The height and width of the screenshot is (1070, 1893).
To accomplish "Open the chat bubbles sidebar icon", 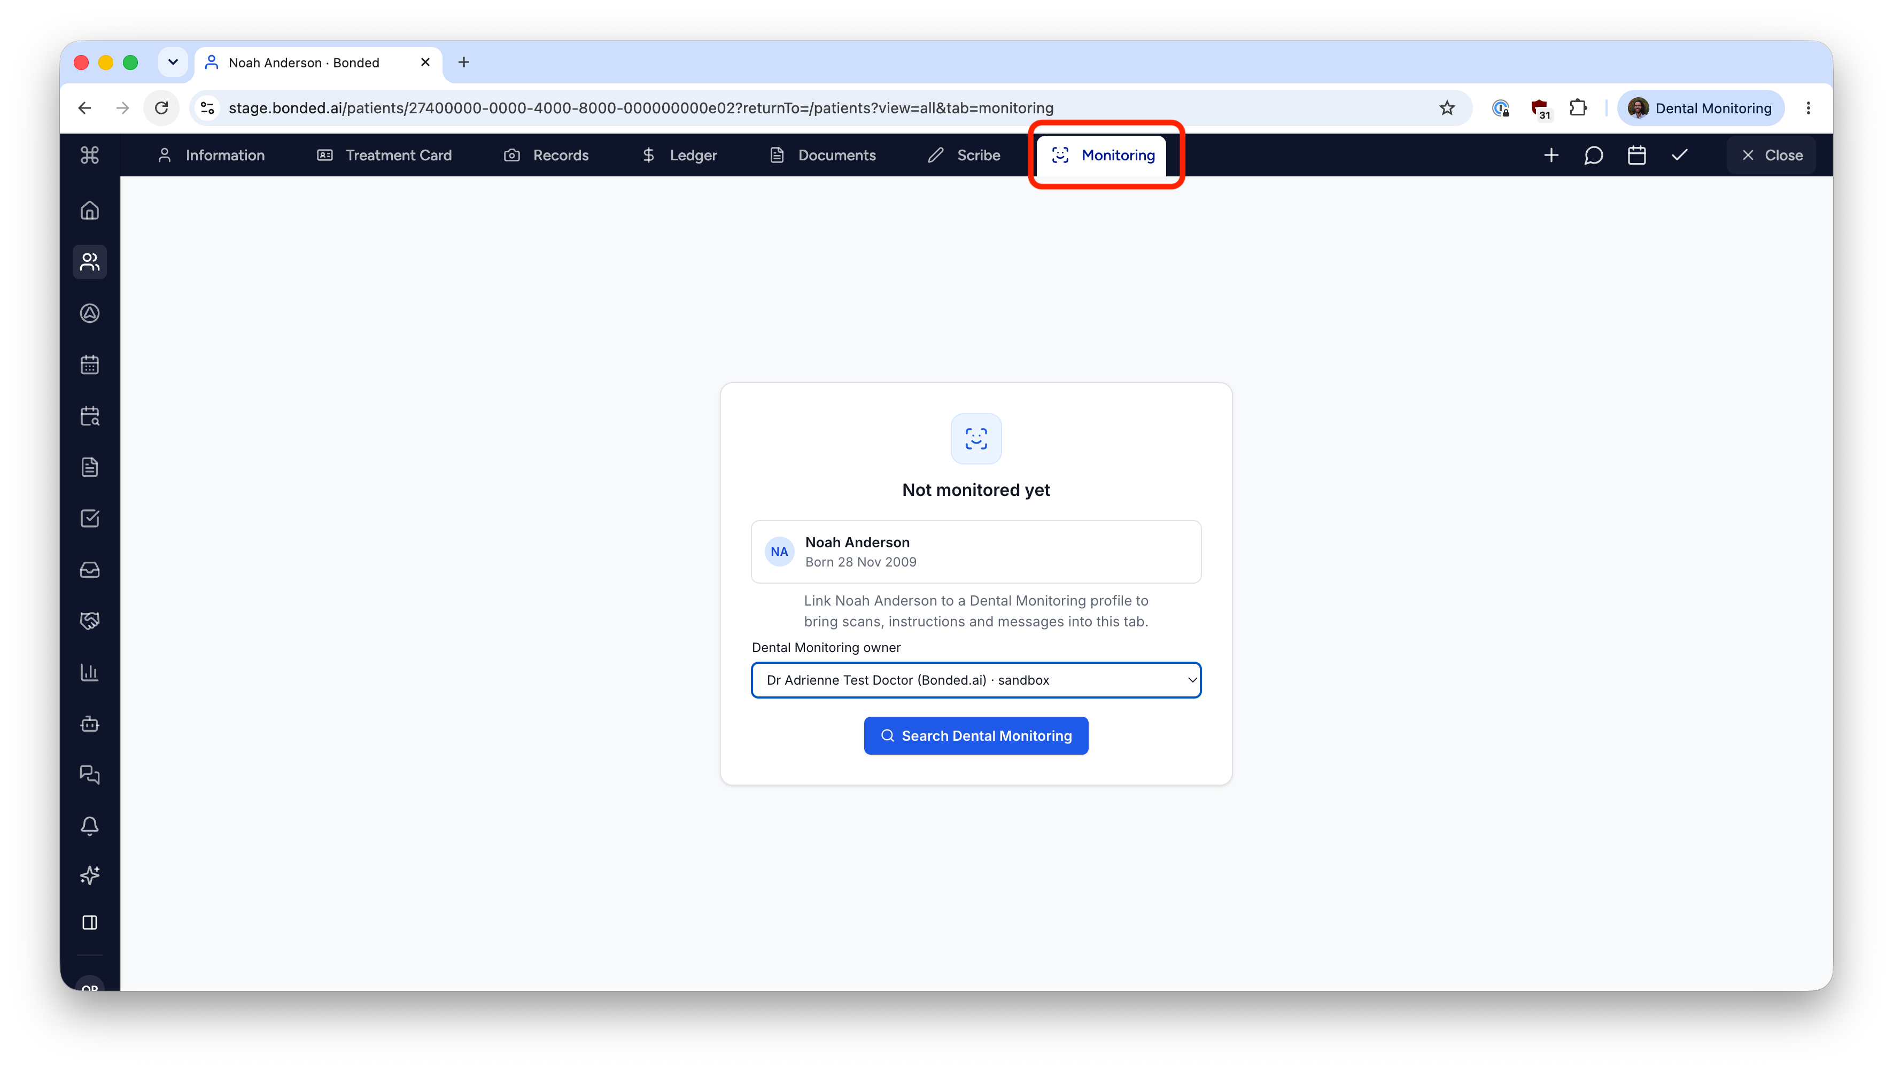I will [x=90, y=774].
